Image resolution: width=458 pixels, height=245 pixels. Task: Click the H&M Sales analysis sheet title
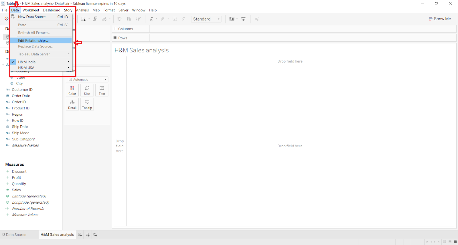click(142, 50)
